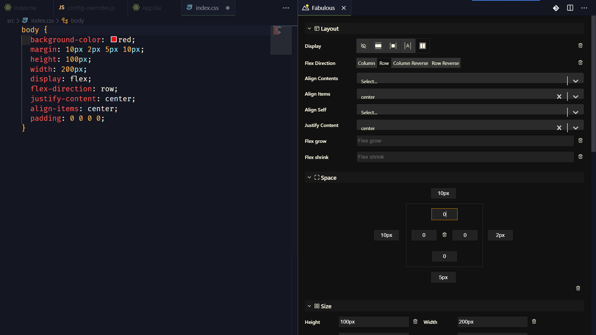The width and height of the screenshot is (596, 335).
Task: Select the Fabulous panel tab
Action: point(324,8)
